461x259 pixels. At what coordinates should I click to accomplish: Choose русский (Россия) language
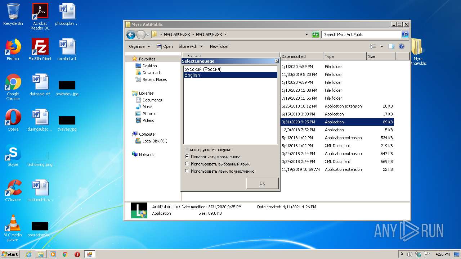point(230,69)
